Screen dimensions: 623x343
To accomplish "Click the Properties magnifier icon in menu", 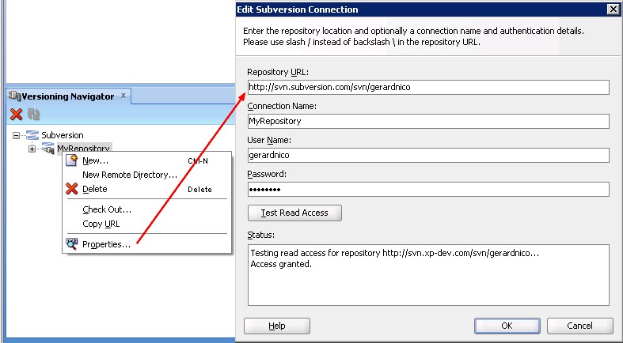I will (72, 244).
